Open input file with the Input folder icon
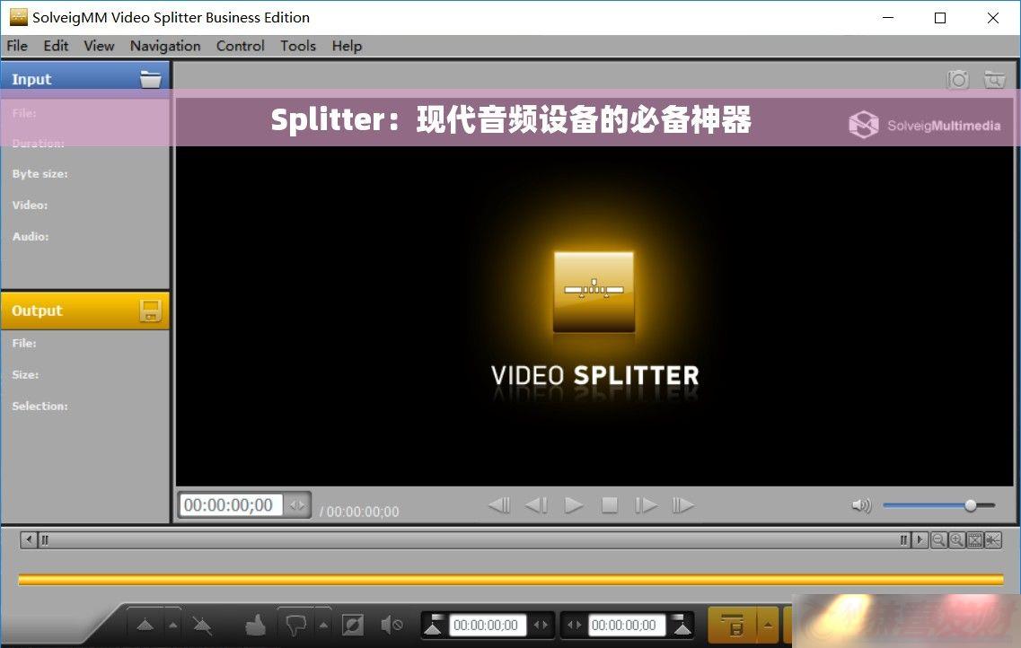Image resolution: width=1021 pixels, height=648 pixels. (151, 79)
